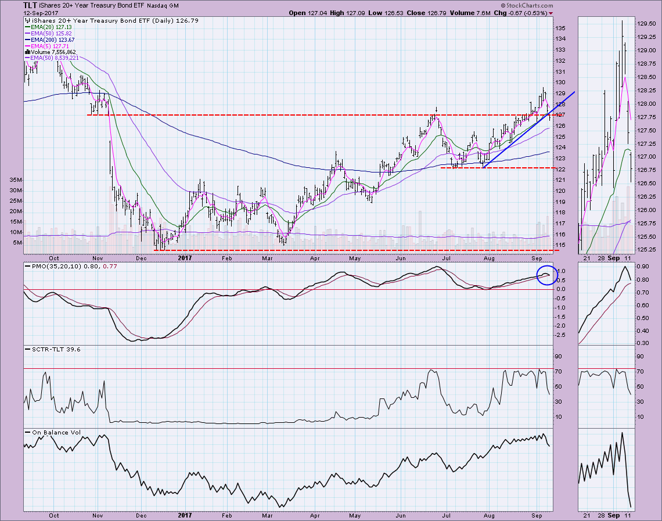Click the red down-arrow beside Chg value
The height and width of the screenshot is (521, 662).
[551, 13]
